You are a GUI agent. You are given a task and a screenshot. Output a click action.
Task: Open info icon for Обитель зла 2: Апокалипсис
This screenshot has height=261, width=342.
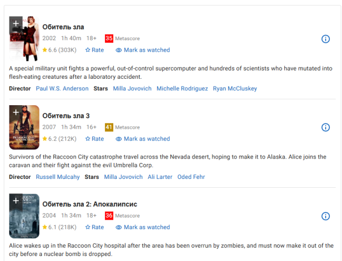pyautogui.click(x=326, y=216)
